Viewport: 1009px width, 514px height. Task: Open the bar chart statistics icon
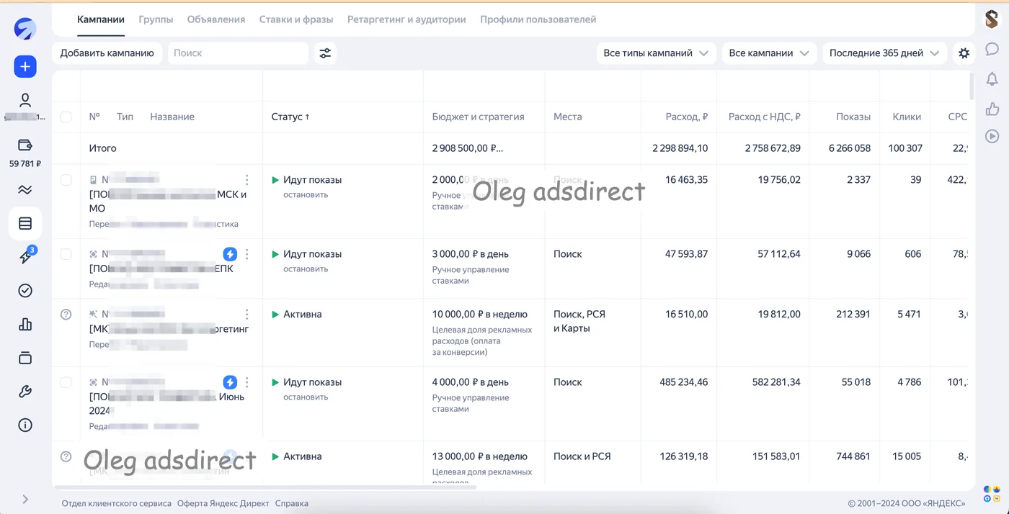click(25, 324)
